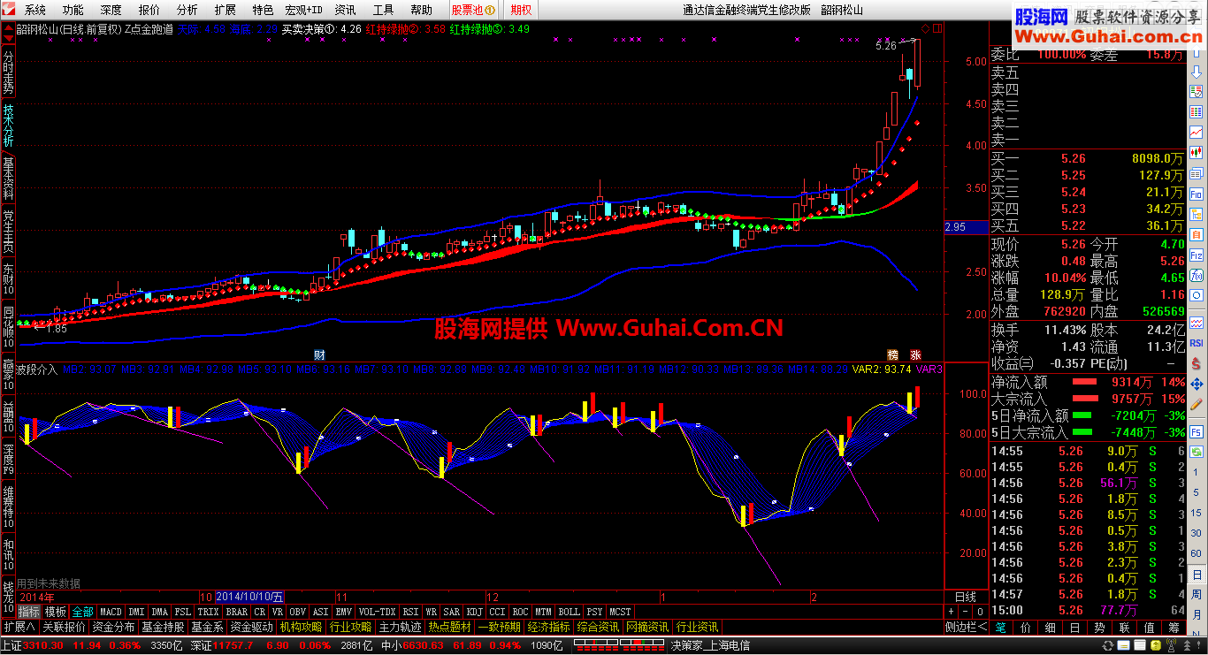The image size is (1208, 655).
Task: Click the RSI icon in right toolbar
Action: 1196,342
